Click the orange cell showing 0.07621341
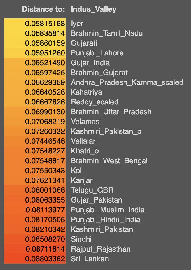The height and width of the screenshot is (270, 191). 45,180
